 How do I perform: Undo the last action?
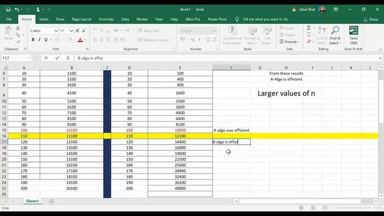[17, 10]
